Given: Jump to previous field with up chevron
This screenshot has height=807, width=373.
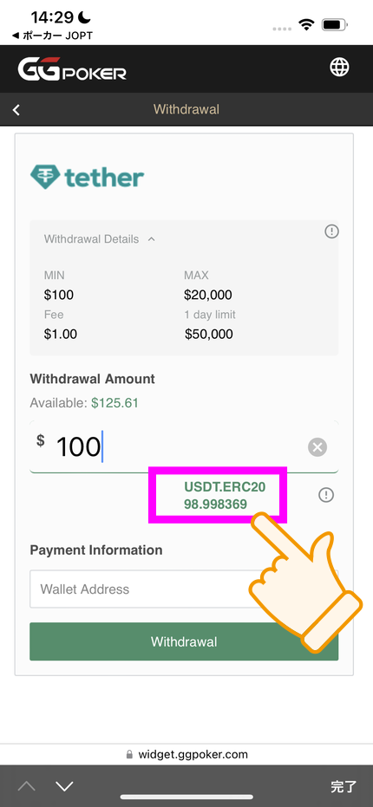Looking at the screenshot, I should [x=27, y=786].
